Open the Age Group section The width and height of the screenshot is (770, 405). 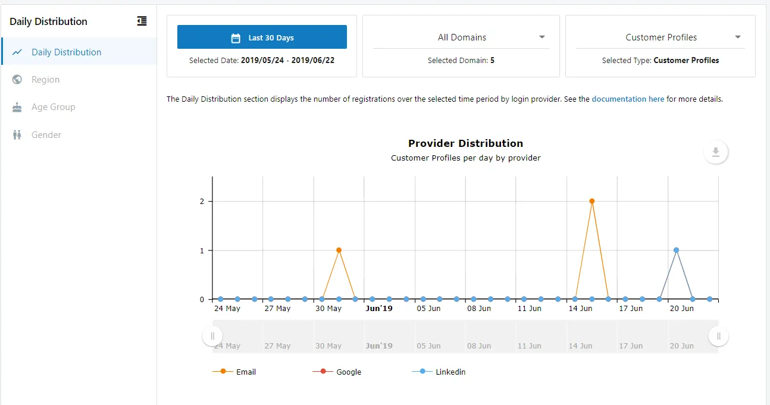pyautogui.click(x=79, y=107)
